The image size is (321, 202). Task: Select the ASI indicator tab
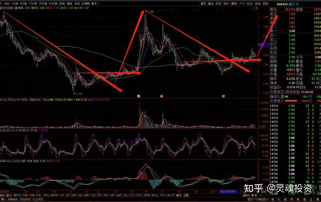click(x=80, y=195)
